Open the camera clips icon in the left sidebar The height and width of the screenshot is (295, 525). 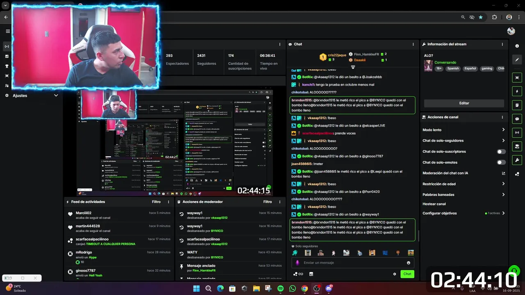tap(7, 76)
